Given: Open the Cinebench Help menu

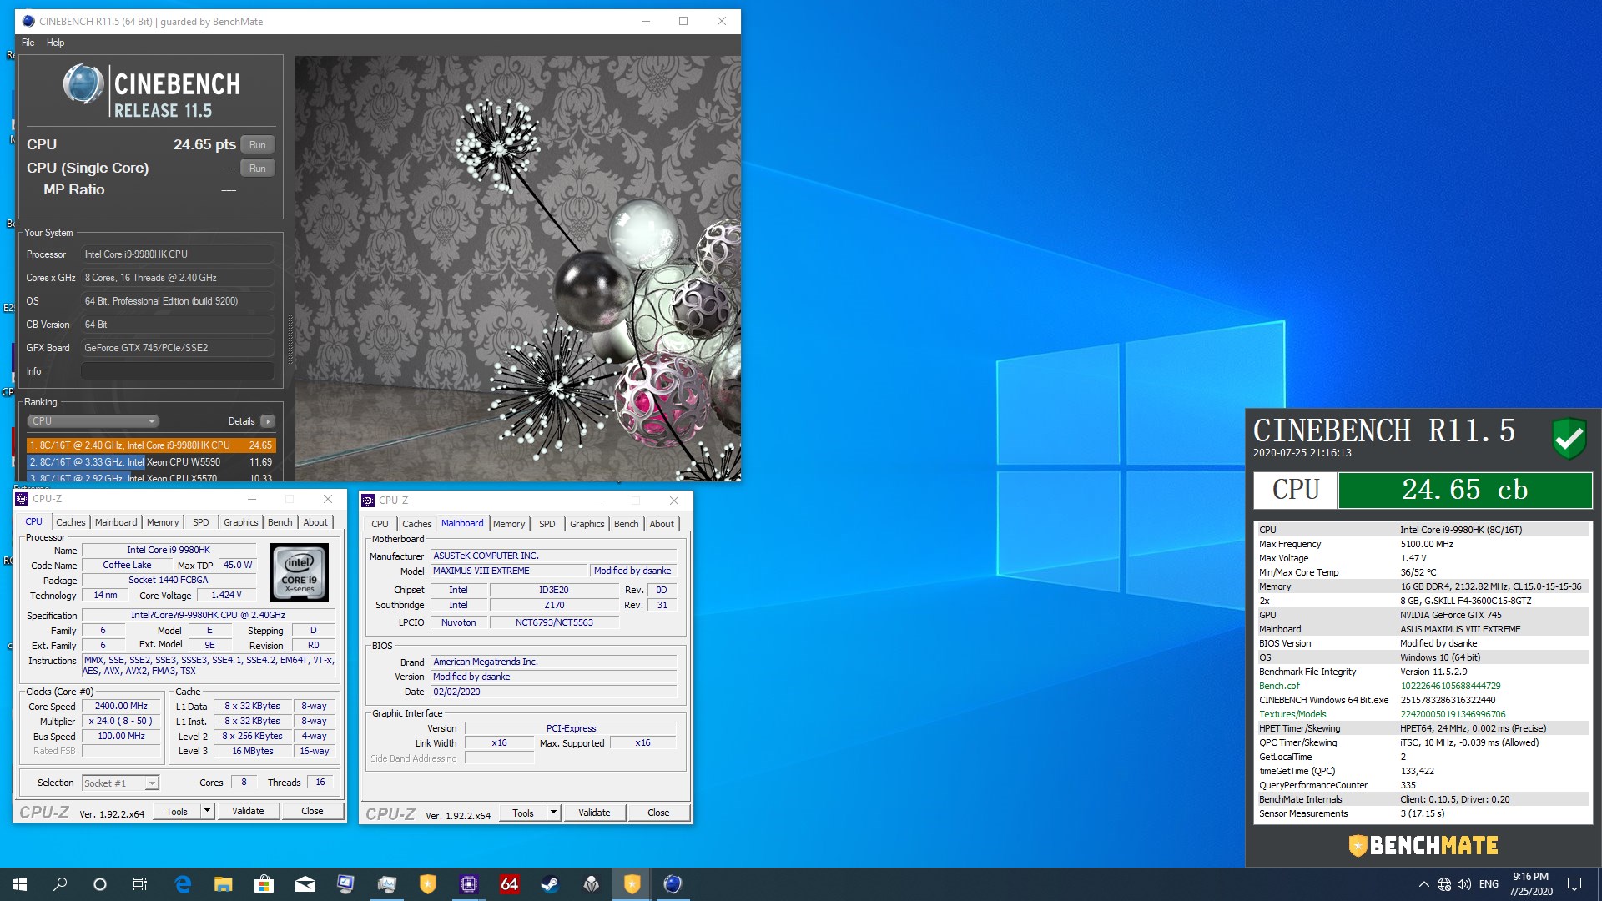Looking at the screenshot, I should (55, 43).
